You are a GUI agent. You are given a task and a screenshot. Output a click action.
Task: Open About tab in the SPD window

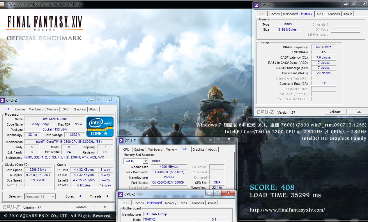click(212, 149)
